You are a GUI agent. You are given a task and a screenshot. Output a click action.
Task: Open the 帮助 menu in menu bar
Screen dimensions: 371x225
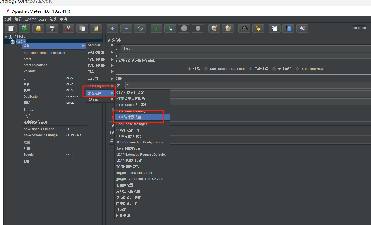63,19
